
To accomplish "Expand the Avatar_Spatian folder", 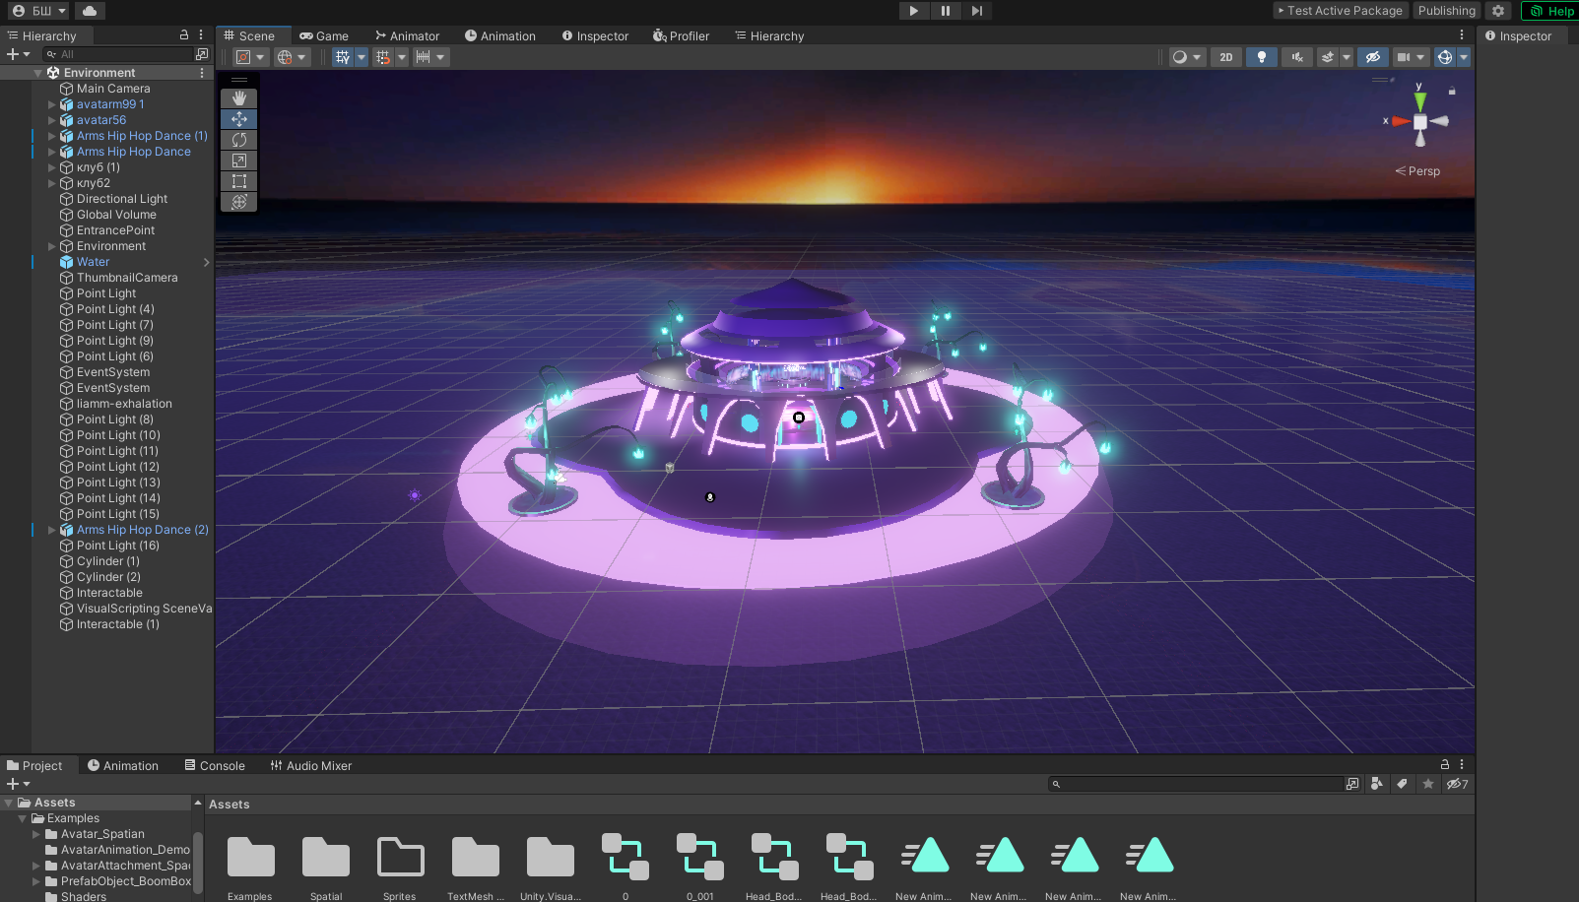I will tap(36, 834).
